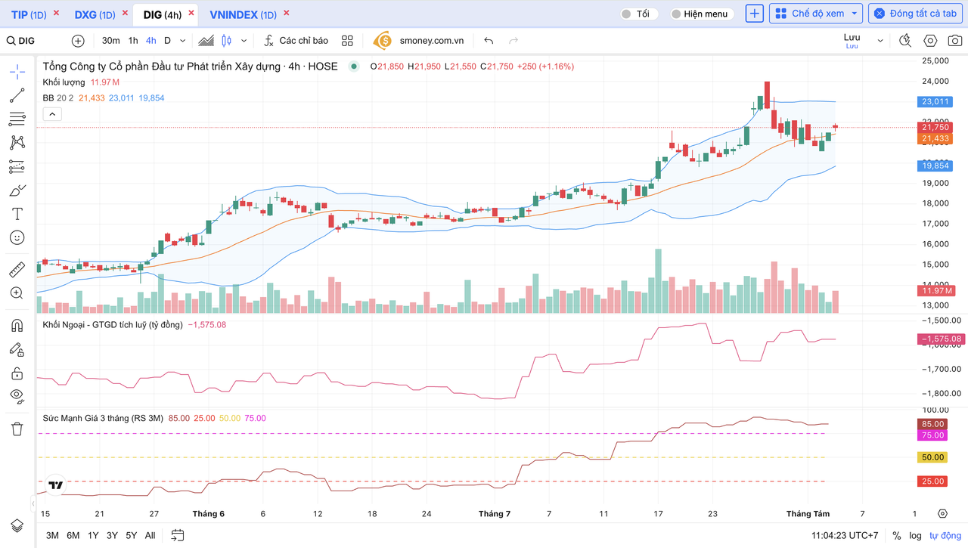Activate the zoom in tool

point(17,293)
